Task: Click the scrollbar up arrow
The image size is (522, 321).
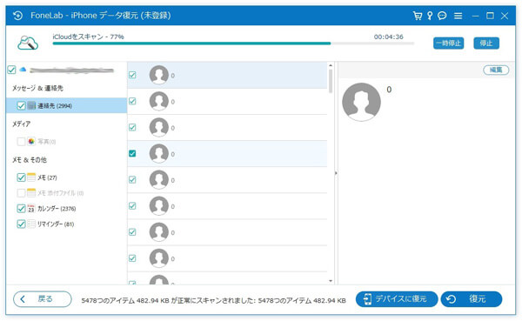Action: 331,65
